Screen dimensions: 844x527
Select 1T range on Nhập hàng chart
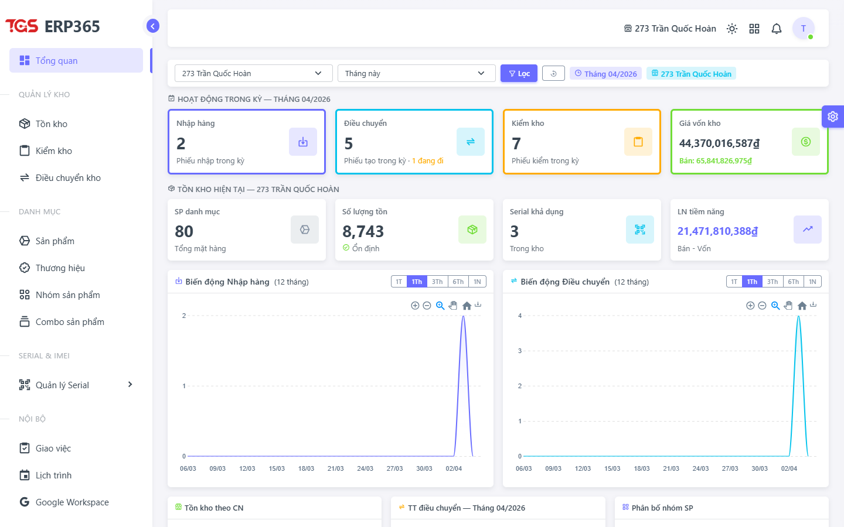click(x=399, y=282)
